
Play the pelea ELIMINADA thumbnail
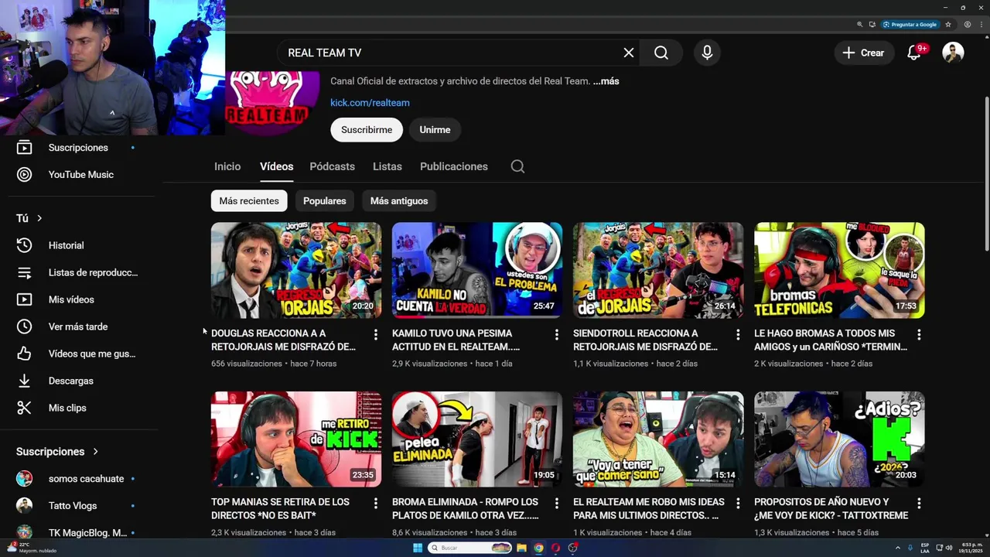477,439
